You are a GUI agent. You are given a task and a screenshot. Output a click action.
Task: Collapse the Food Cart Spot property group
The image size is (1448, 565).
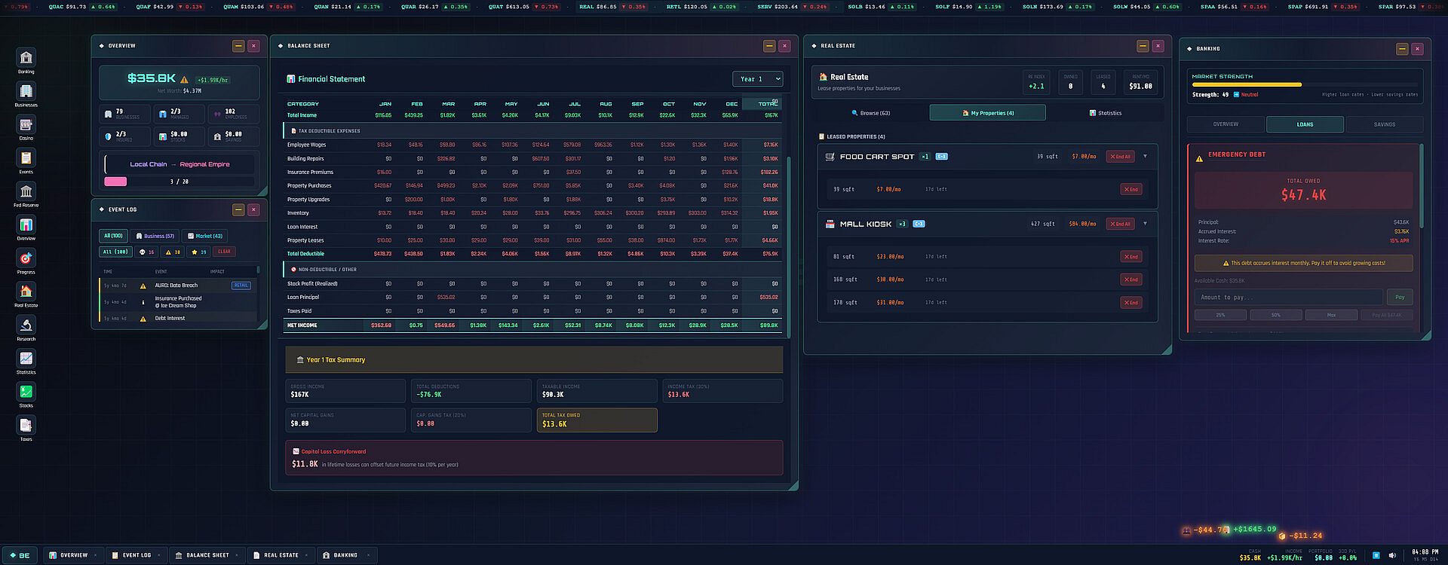coord(1145,157)
